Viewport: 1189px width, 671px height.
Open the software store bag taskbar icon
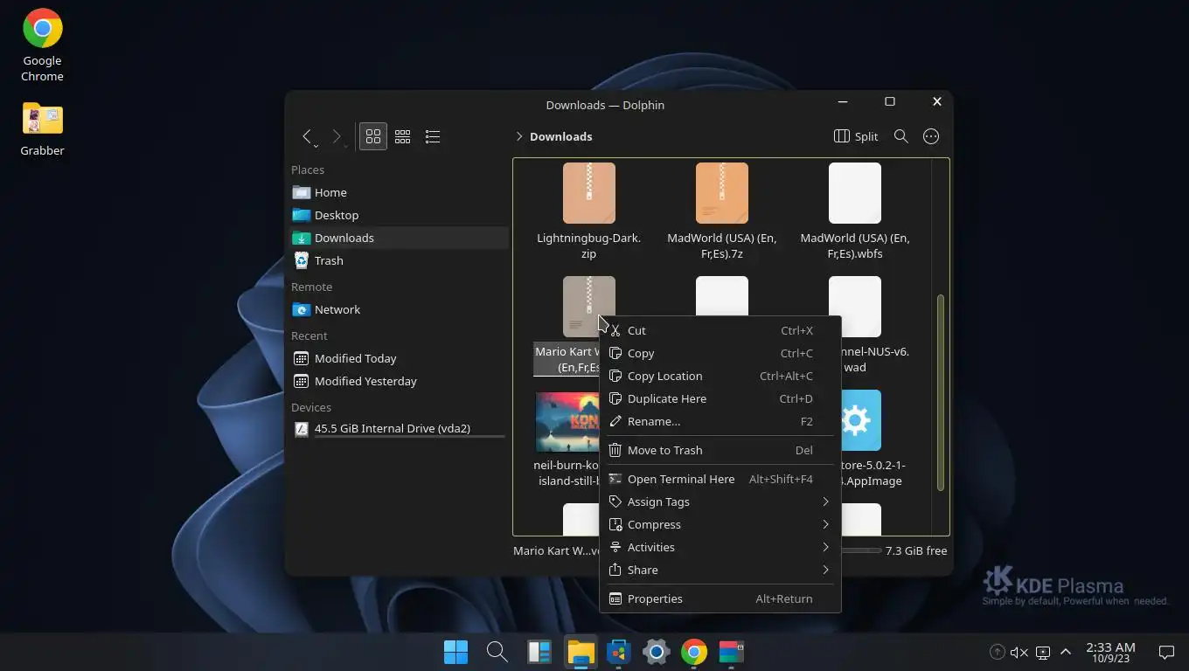coord(619,652)
